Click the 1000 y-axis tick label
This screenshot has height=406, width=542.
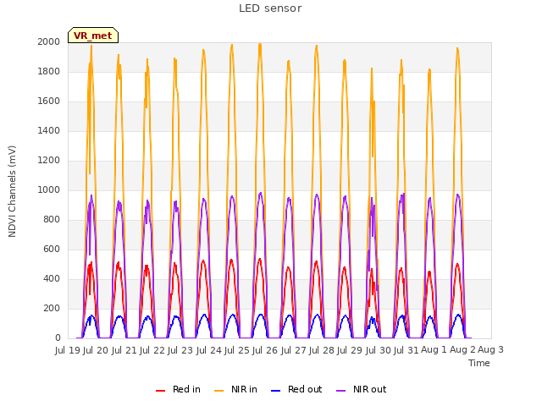tap(49, 189)
